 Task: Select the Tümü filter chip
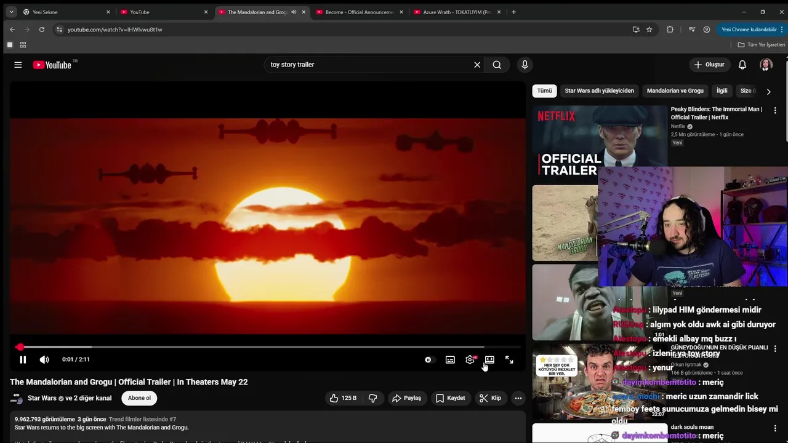tap(545, 91)
